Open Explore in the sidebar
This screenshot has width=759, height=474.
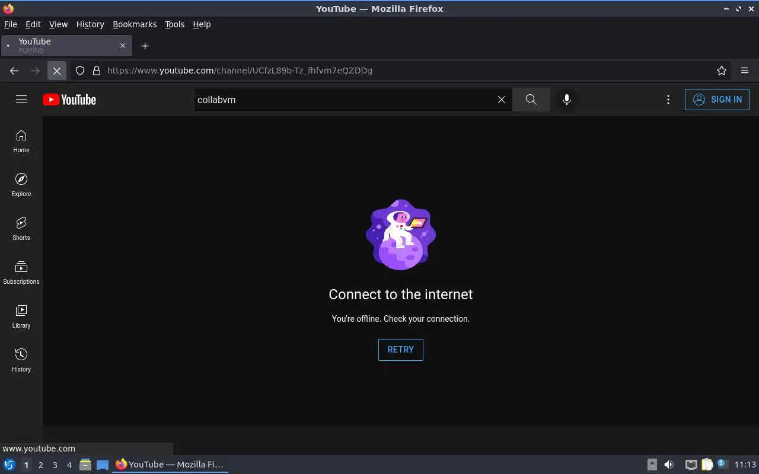pyautogui.click(x=21, y=185)
